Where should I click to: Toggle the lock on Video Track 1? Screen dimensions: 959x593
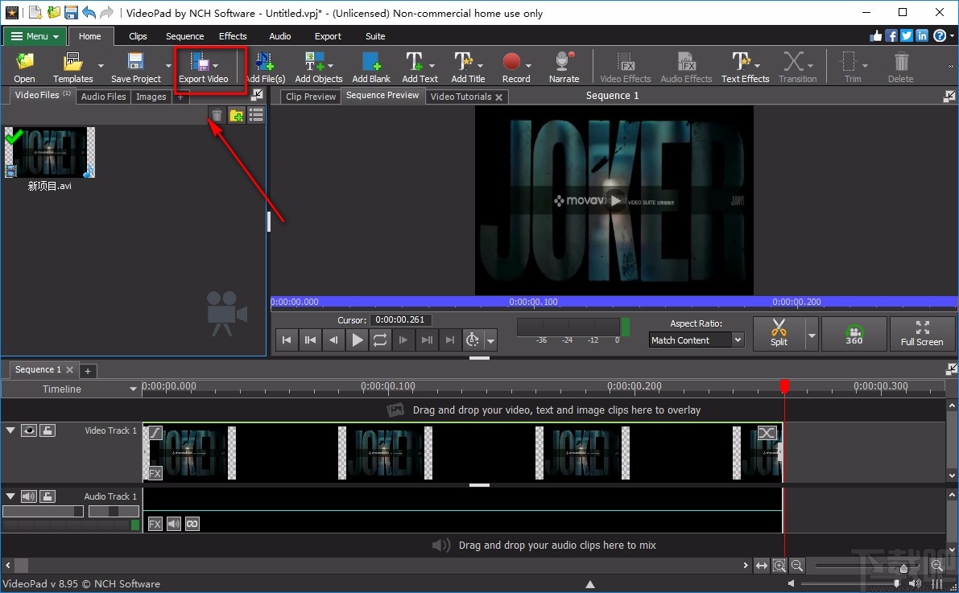click(x=48, y=430)
